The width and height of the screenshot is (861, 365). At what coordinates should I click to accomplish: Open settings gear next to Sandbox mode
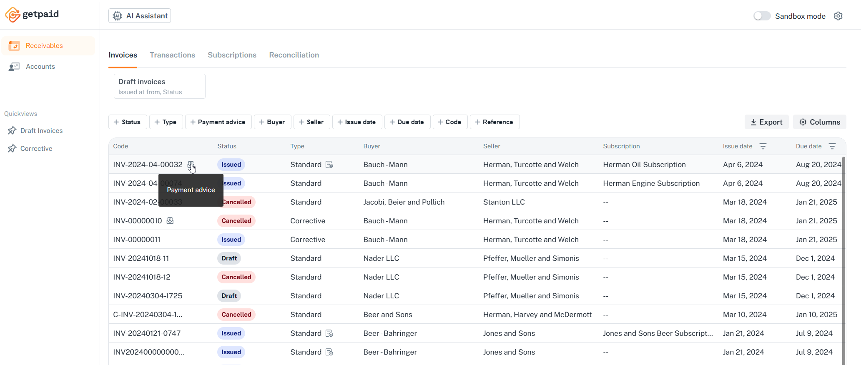(x=838, y=16)
